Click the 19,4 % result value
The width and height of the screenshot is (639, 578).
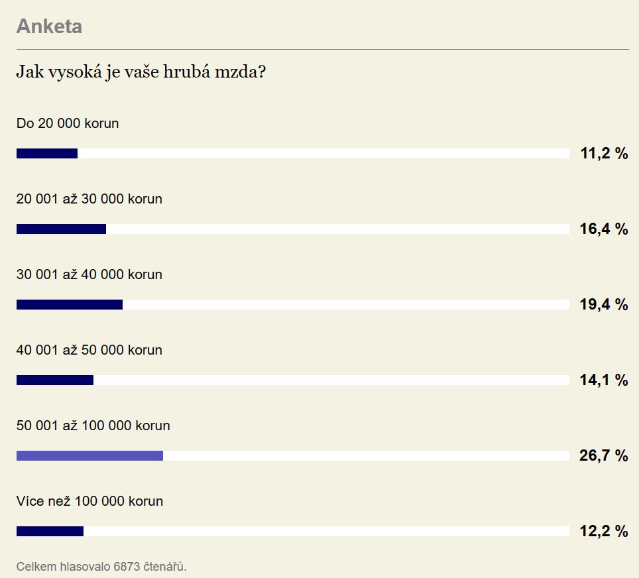(604, 304)
